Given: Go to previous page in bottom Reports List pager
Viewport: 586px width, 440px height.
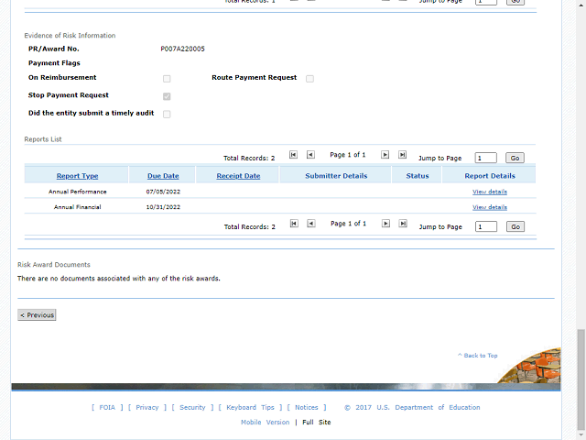Looking at the screenshot, I should 311,224.
